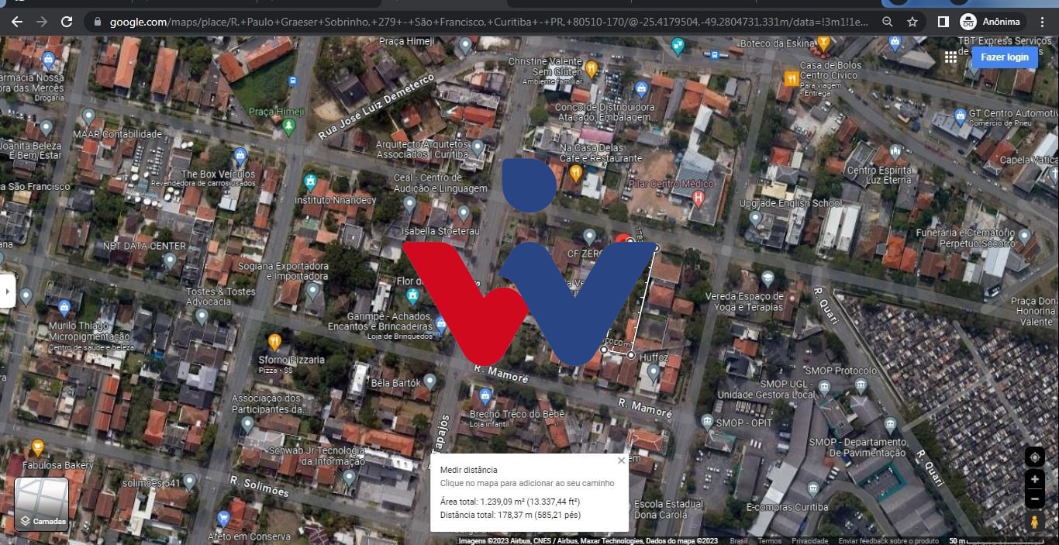Click the Afeto em Conserva shop pin
1059x545 pixels.
(224, 518)
